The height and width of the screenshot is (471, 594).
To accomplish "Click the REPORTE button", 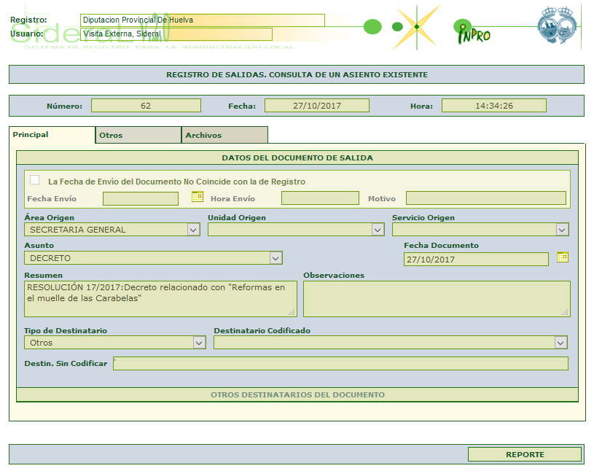I will (x=525, y=454).
